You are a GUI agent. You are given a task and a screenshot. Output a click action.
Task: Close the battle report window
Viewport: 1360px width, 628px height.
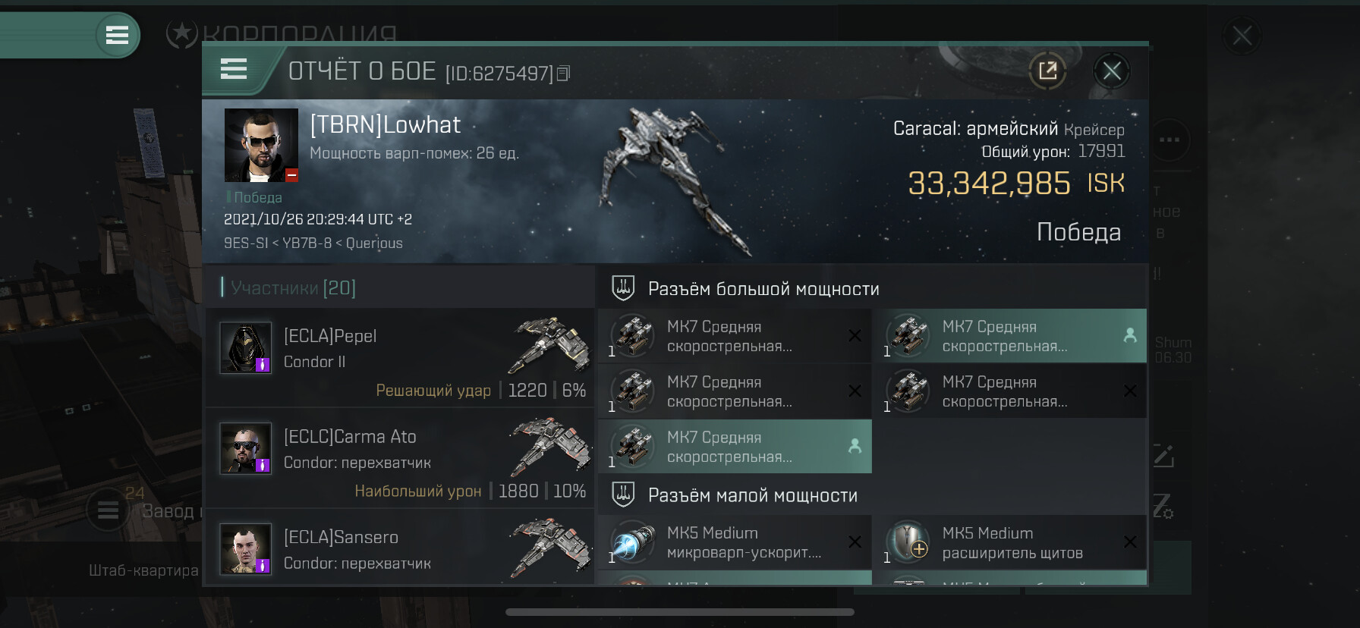(1112, 71)
